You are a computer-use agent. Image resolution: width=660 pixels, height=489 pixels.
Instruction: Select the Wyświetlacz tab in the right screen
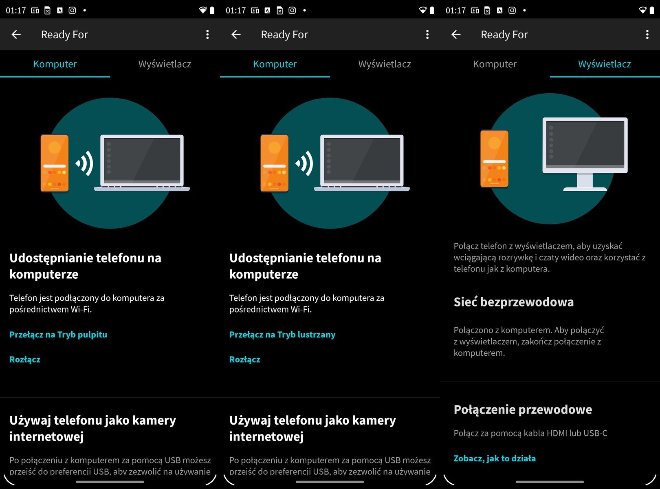tap(605, 64)
